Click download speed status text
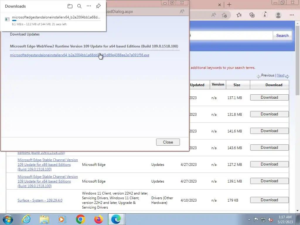This screenshot has height=225, width=300. (x=39, y=24)
